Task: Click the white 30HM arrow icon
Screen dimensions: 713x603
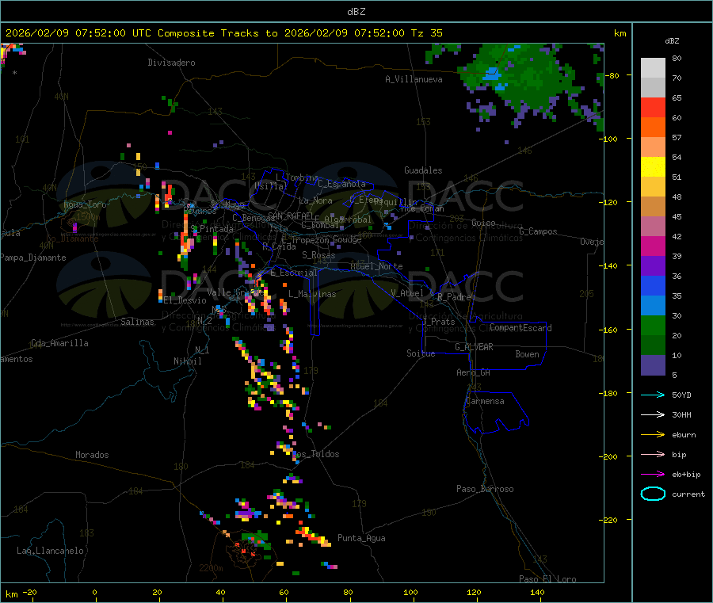Action: [x=653, y=414]
